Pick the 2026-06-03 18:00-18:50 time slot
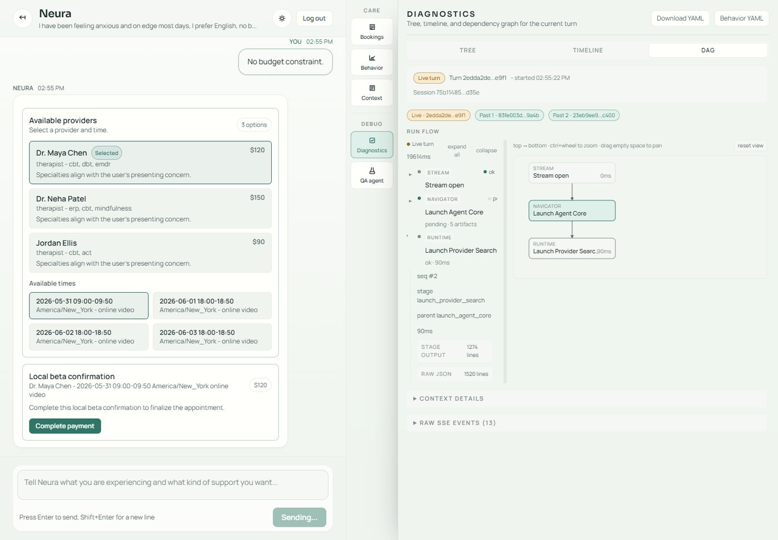 (x=212, y=337)
